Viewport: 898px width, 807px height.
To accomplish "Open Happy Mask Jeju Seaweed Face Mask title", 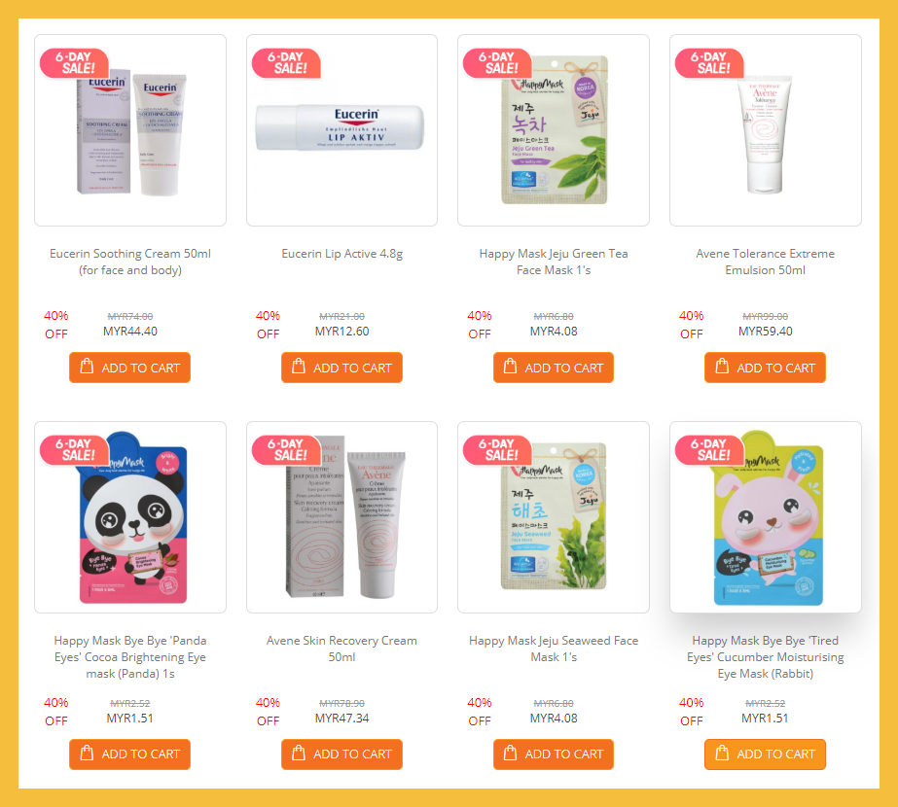I will [x=554, y=649].
